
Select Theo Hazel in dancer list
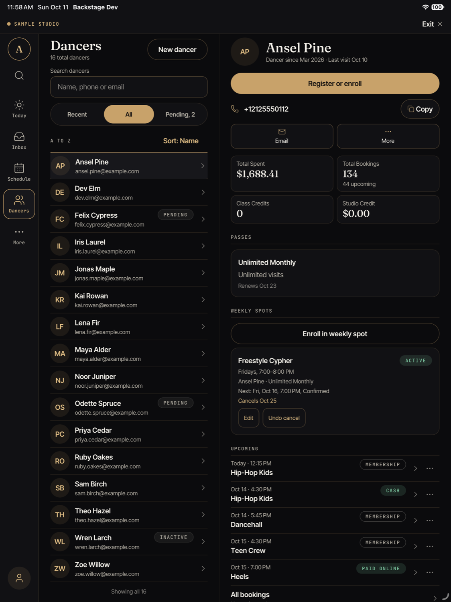click(x=129, y=515)
